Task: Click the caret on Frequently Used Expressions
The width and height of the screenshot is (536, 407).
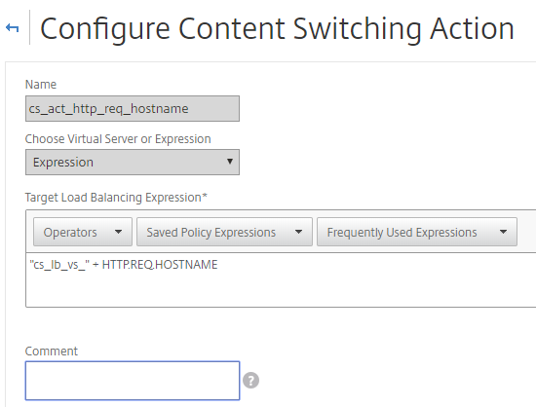Action: tap(503, 232)
